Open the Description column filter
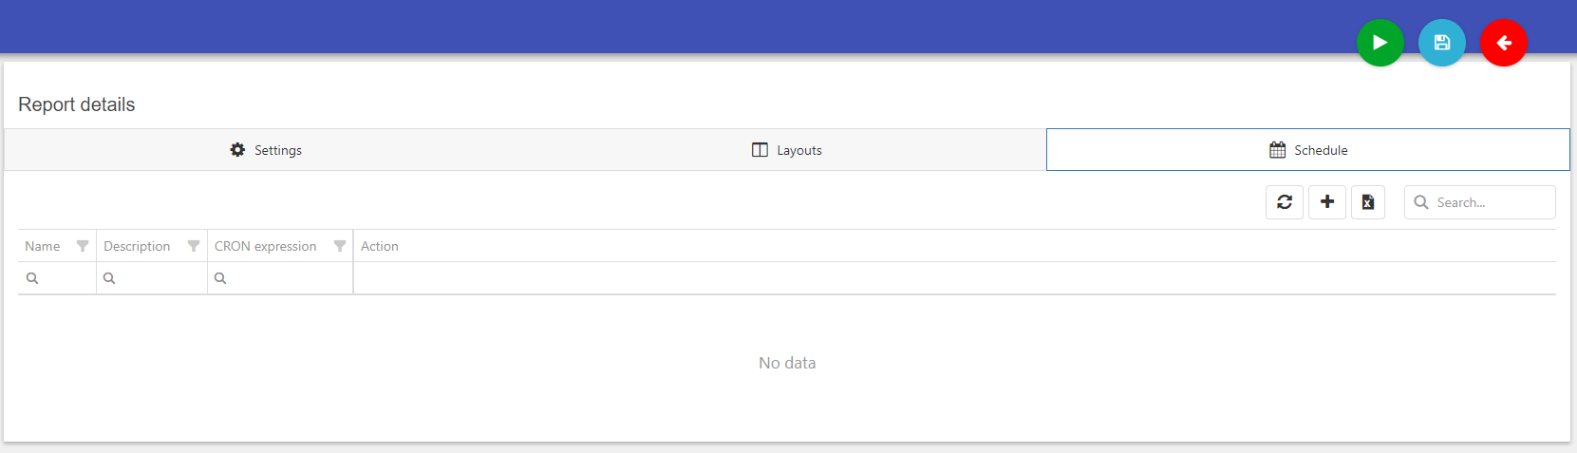 (194, 246)
